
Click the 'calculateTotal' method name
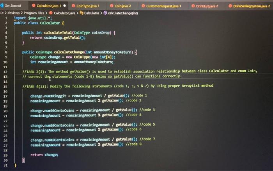tap(58, 32)
